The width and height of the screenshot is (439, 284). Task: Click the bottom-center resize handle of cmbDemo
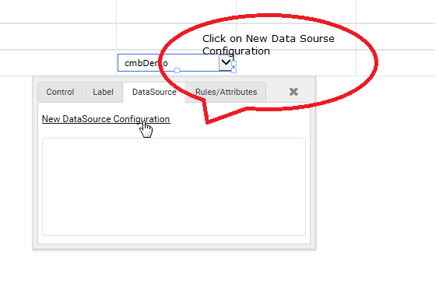pos(177,70)
